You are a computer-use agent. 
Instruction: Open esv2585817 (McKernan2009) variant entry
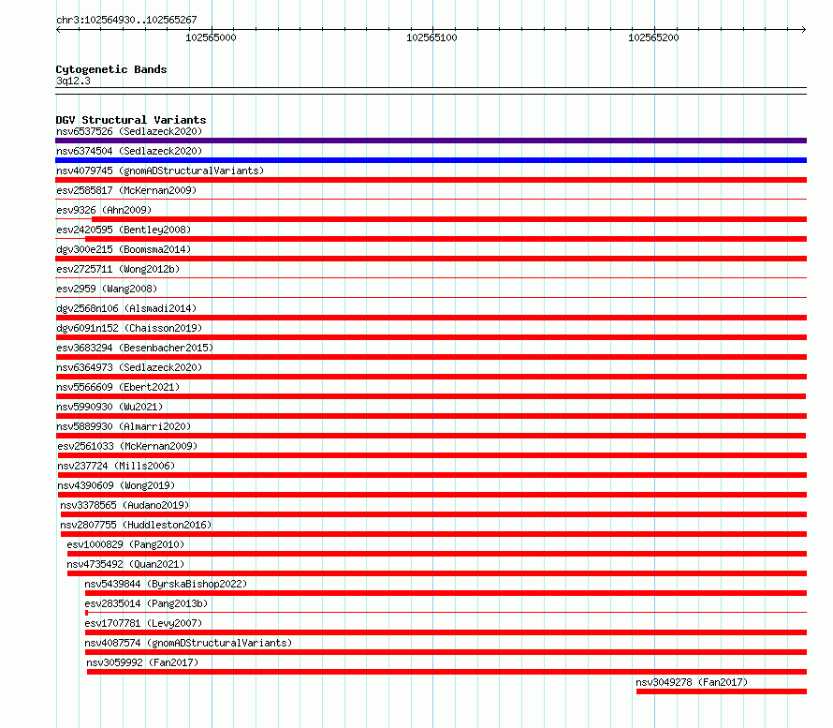tap(126, 190)
